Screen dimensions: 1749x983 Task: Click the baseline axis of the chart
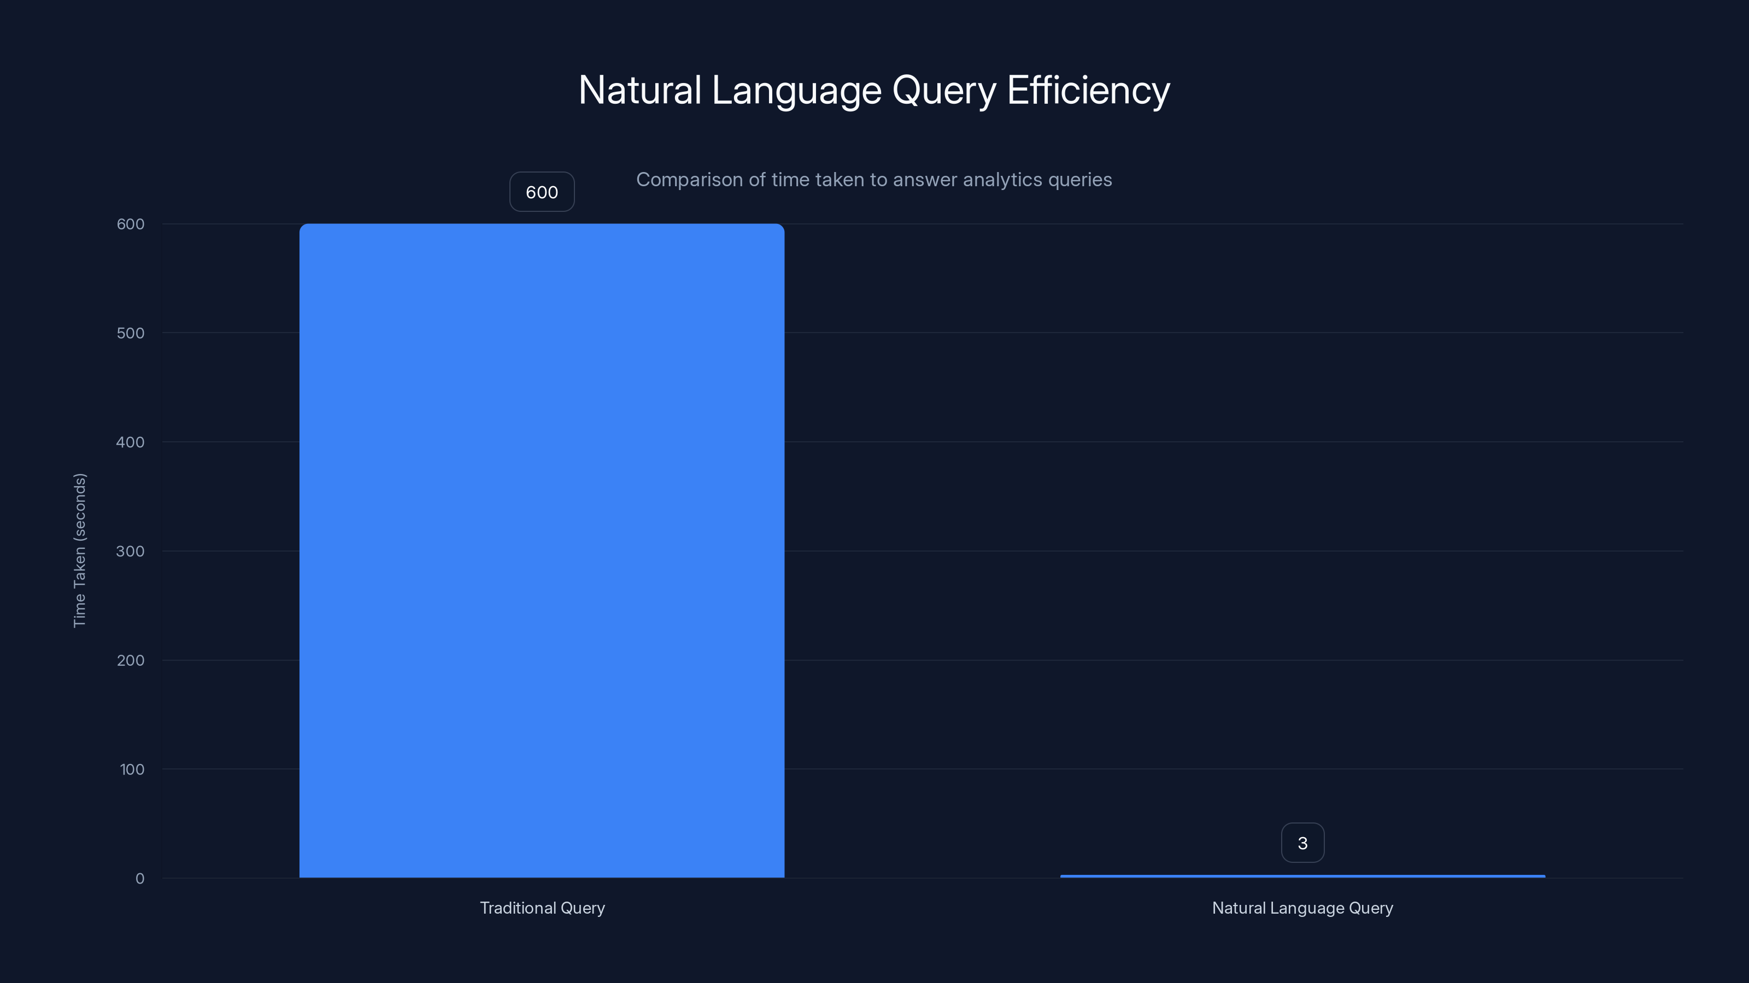tap(917, 878)
